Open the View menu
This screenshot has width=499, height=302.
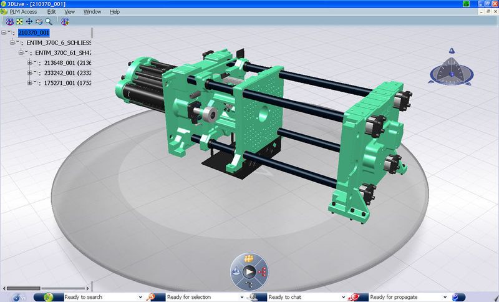click(x=69, y=12)
